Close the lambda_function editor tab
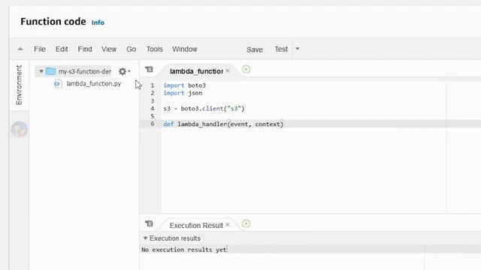Viewport: 481px width, 270px height. pyautogui.click(x=228, y=70)
